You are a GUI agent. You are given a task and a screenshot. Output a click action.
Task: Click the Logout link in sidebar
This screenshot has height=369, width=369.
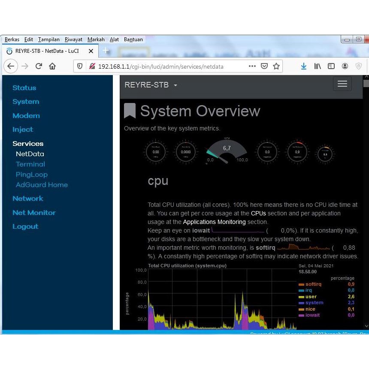tap(25, 227)
